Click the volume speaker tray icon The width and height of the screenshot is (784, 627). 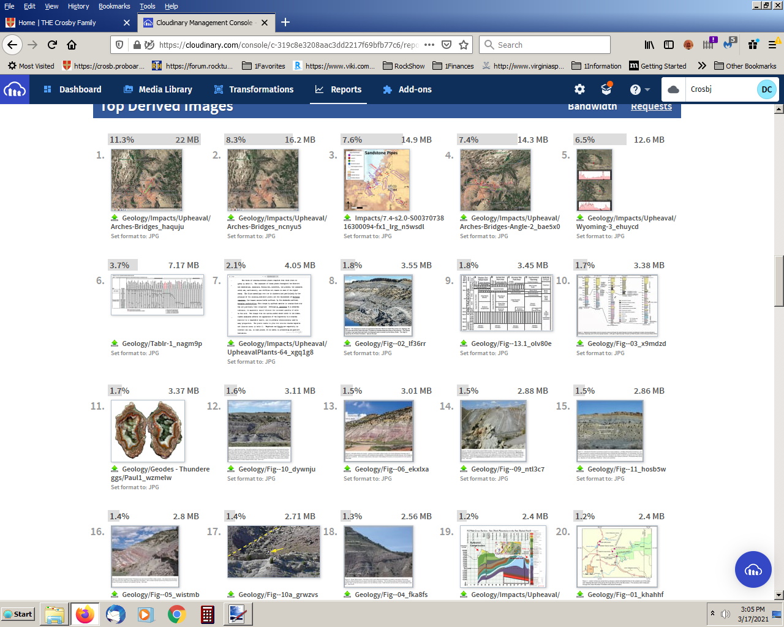725,614
